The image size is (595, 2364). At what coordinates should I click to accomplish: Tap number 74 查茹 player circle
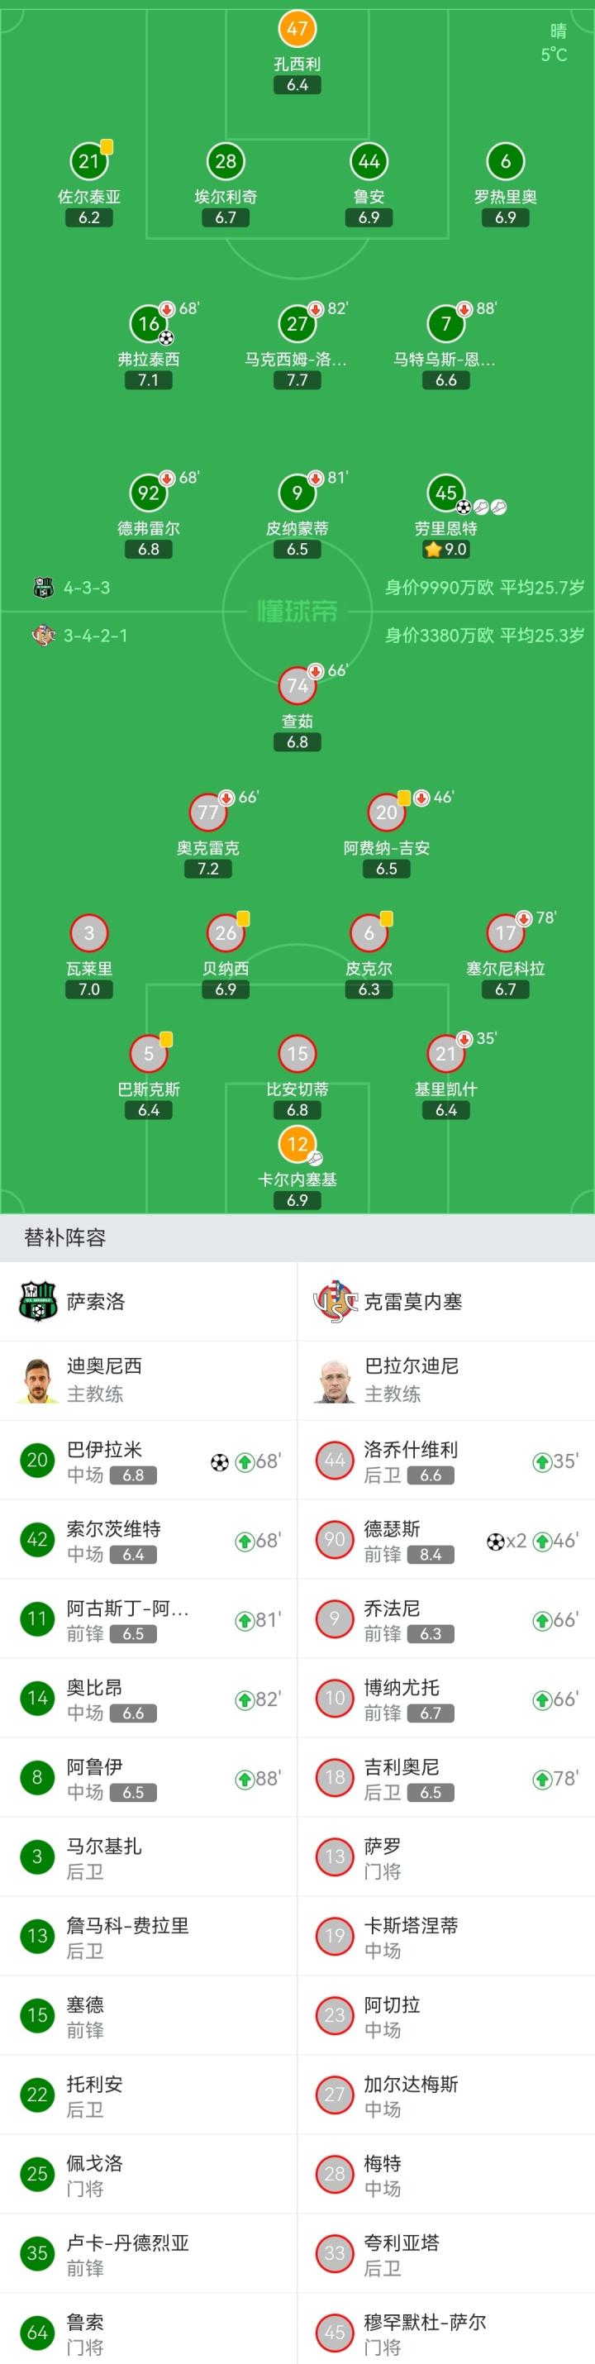tap(297, 685)
